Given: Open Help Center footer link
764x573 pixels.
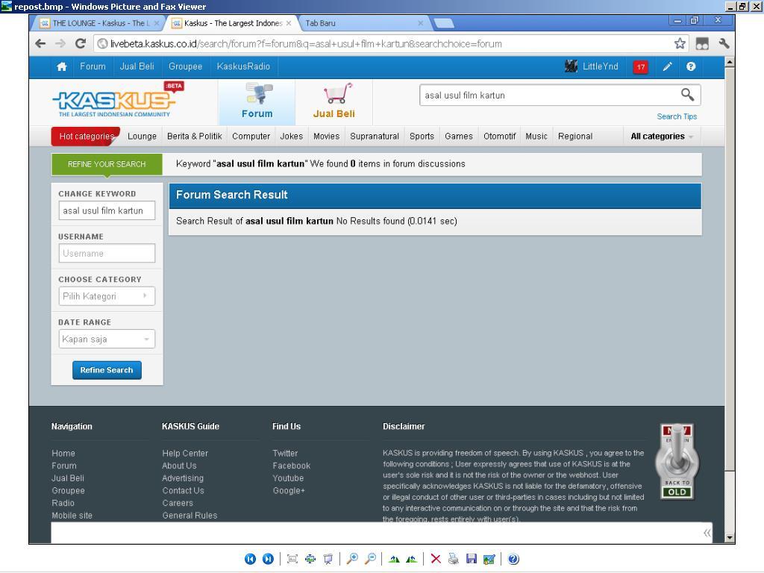Looking at the screenshot, I should (x=185, y=453).
